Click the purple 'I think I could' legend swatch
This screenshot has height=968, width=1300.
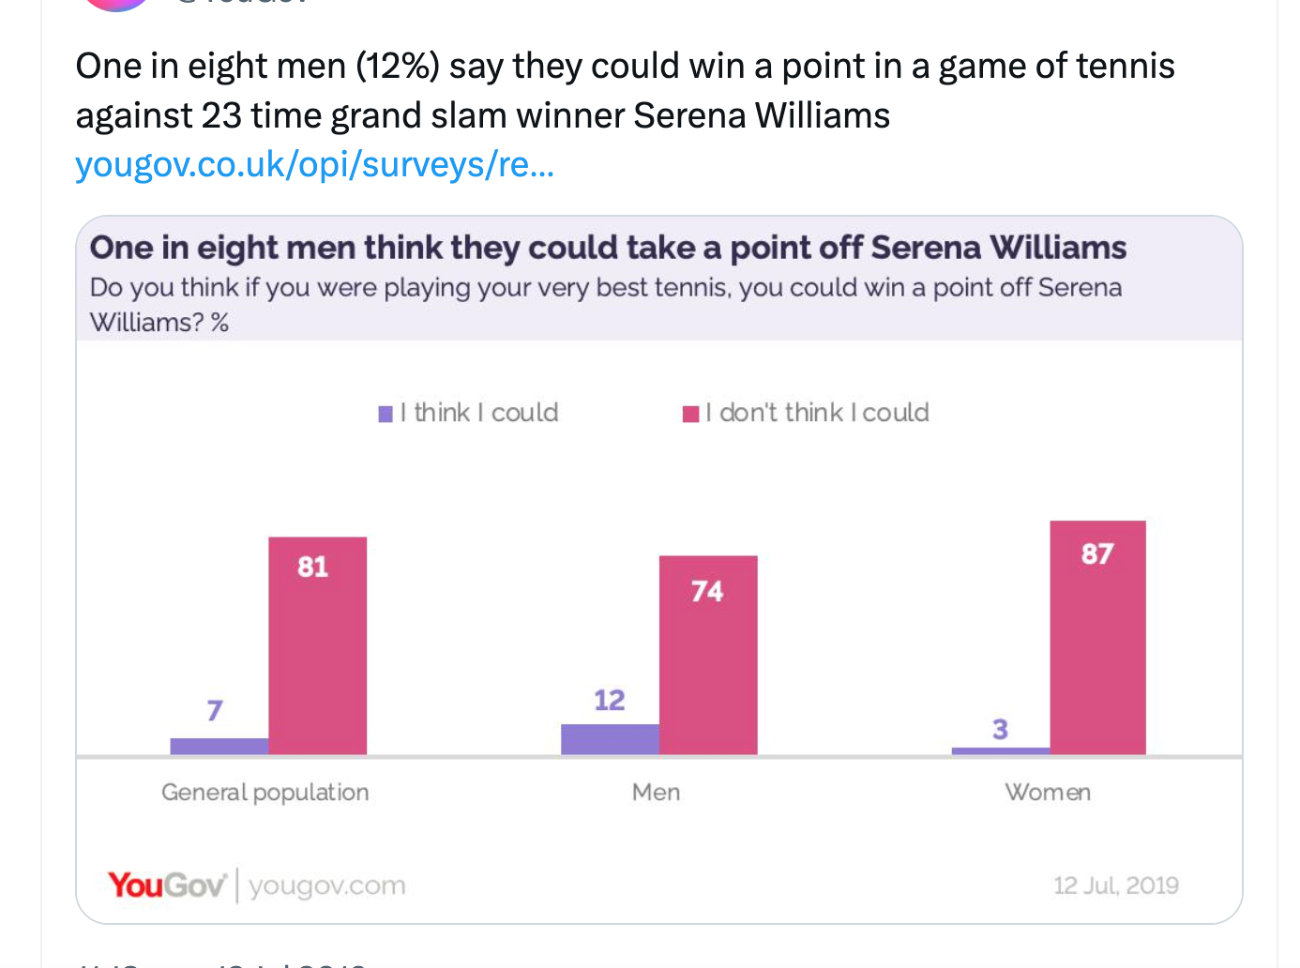coord(385,414)
